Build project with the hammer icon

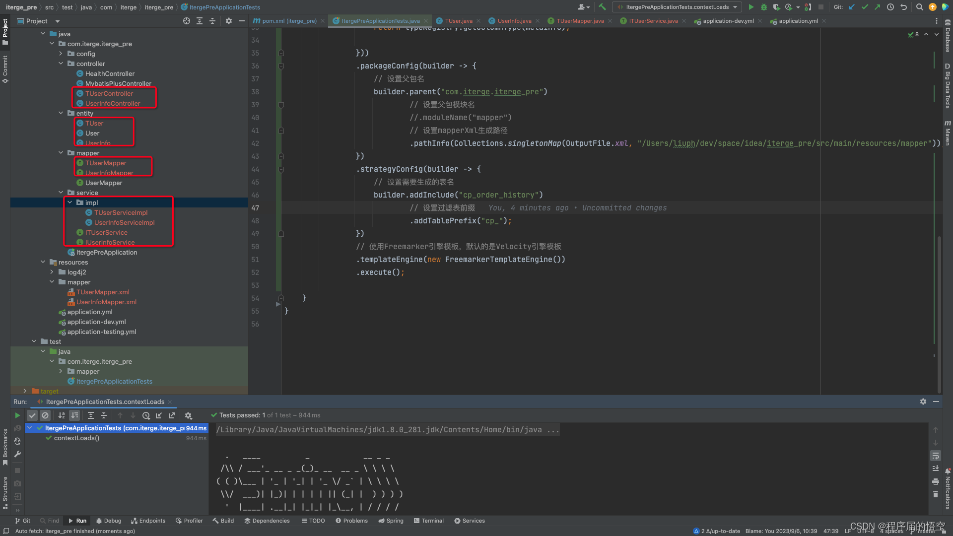pyautogui.click(x=602, y=7)
